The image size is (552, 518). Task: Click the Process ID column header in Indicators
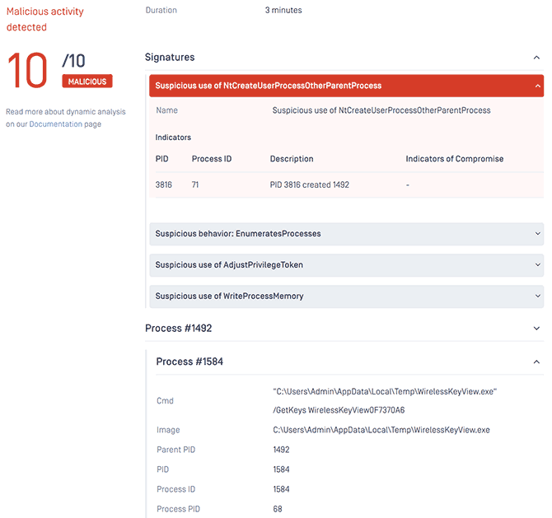coord(212,159)
